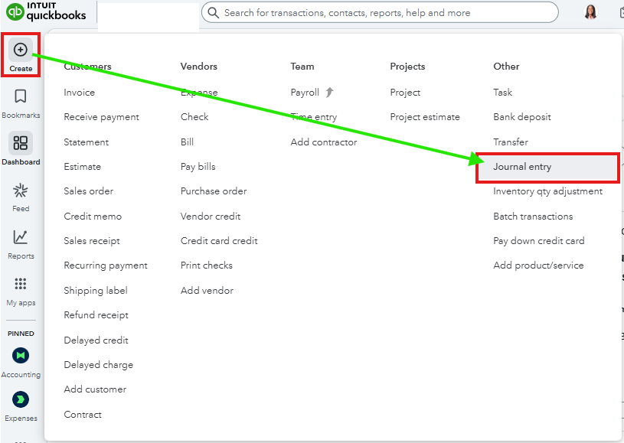Select Project estimate
Image resolution: width=624 pixels, height=443 pixels.
click(425, 117)
